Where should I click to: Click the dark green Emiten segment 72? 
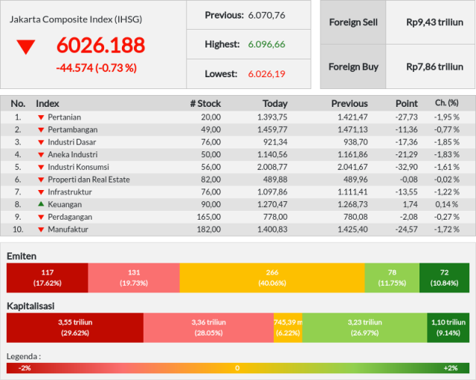tap(445, 278)
